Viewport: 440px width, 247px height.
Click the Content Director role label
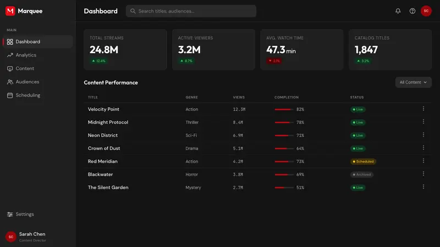coord(32,240)
